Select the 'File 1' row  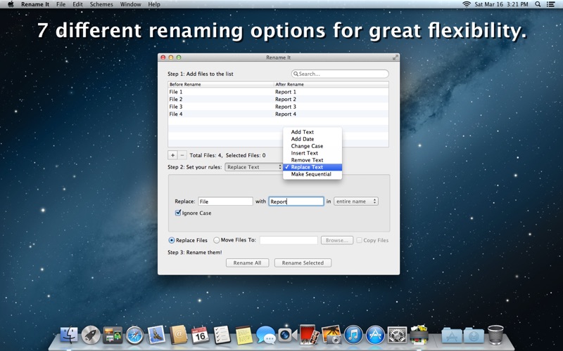(x=278, y=92)
